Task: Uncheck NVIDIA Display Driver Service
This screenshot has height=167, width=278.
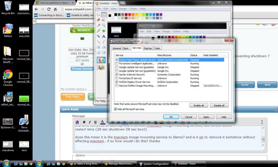Action: point(117,82)
